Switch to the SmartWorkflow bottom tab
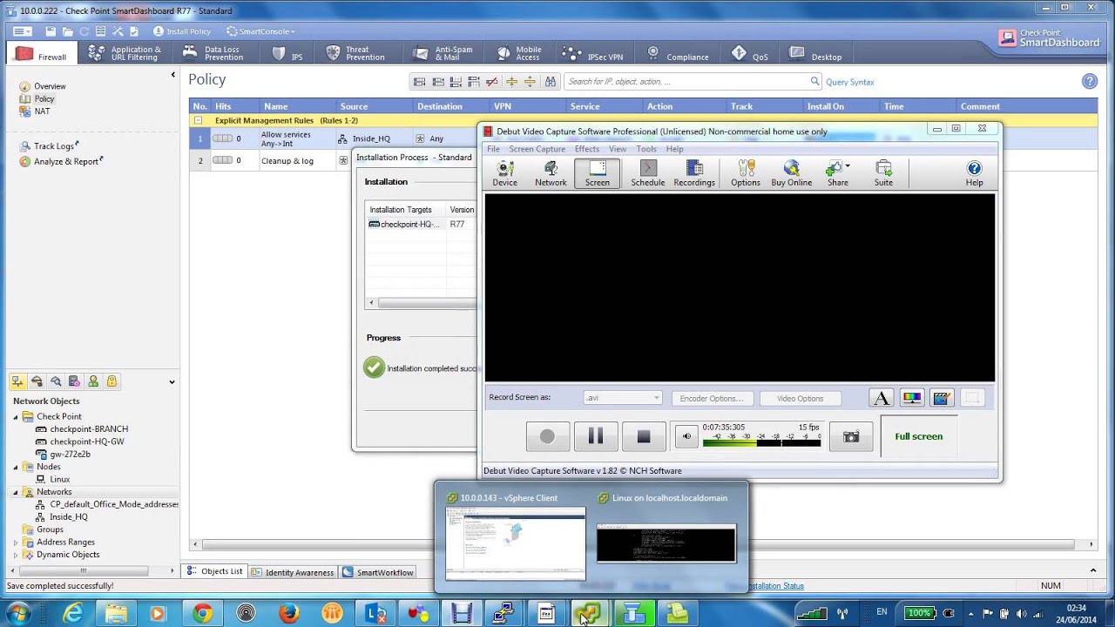 (x=379, y=572)
